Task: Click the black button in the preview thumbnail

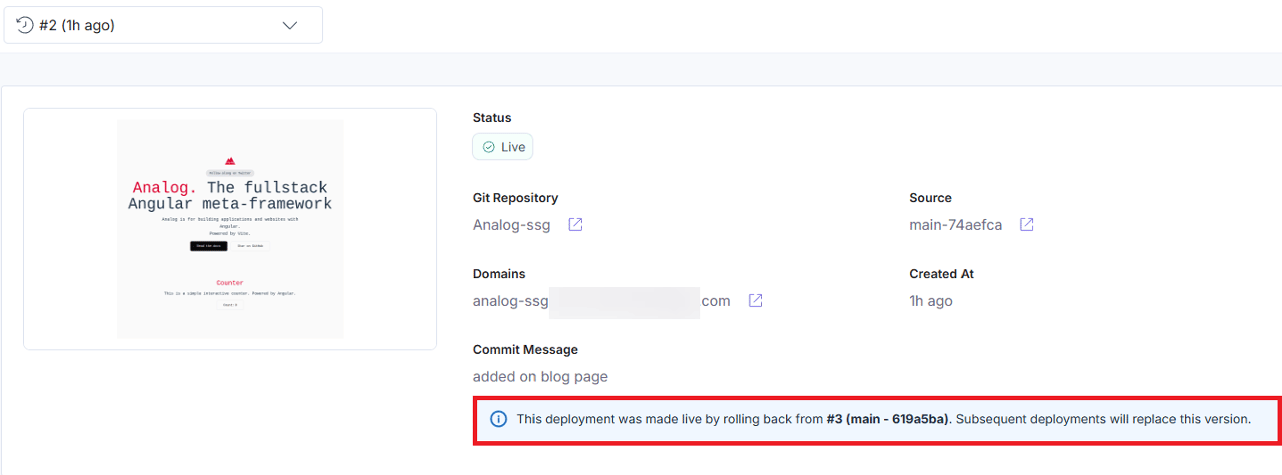Action: [x=209, y=246]
